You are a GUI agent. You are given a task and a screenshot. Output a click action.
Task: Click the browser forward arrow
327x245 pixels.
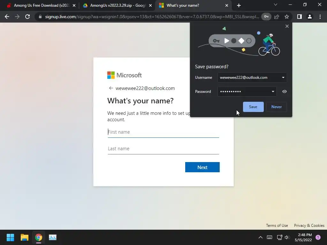[x=17, y=17]
